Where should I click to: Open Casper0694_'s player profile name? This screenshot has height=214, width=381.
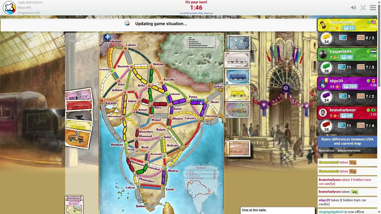point(341,51)
